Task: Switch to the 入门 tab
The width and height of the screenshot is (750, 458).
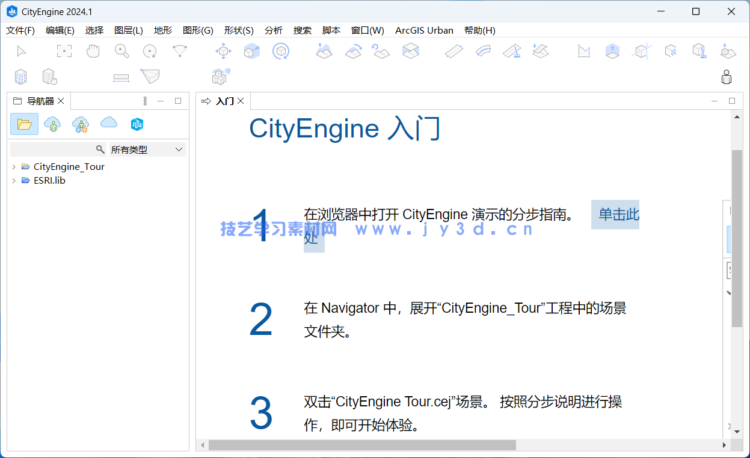Action: [x=223, y=101]
